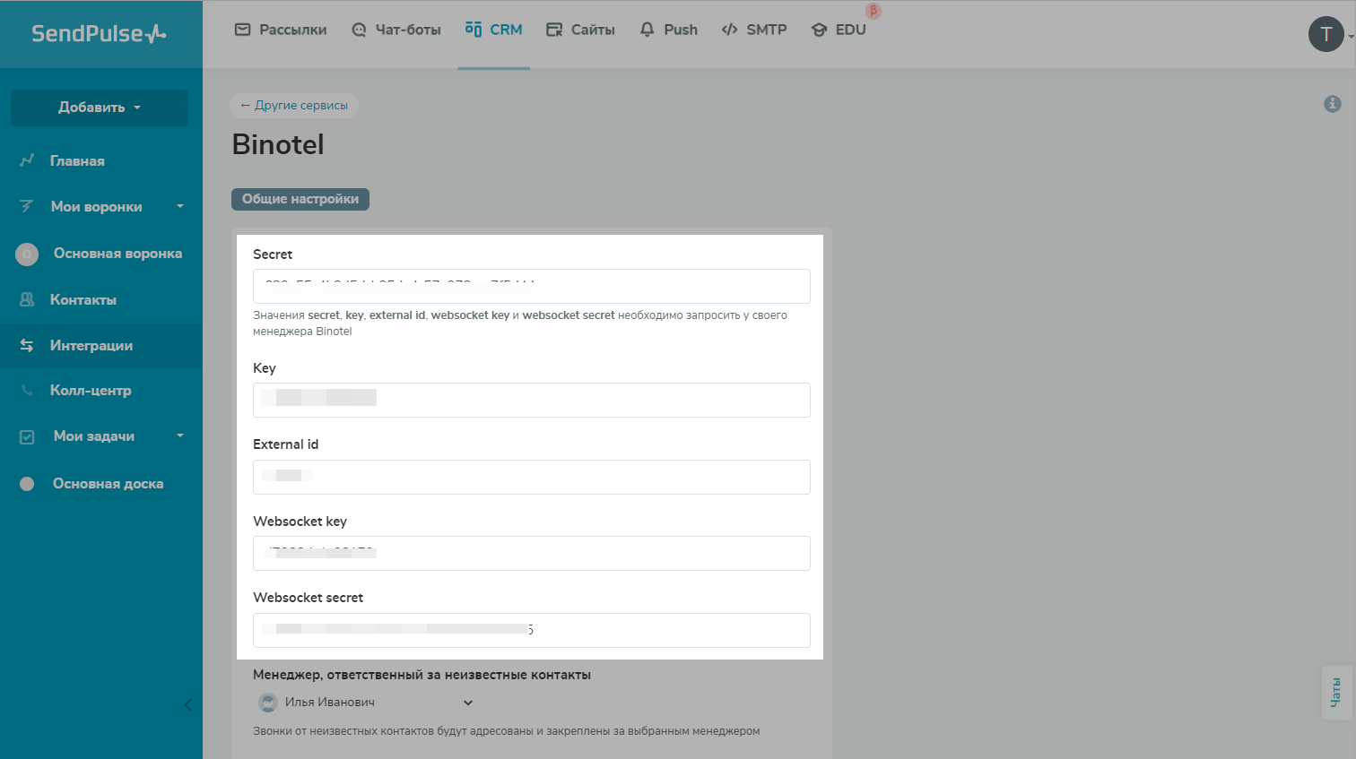Click the Websocket key input
Screen dimensions: 1356x759
pos(532,553)
